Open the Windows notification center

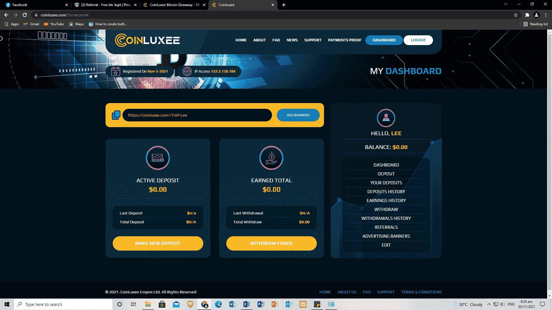[x=543, y=304]
